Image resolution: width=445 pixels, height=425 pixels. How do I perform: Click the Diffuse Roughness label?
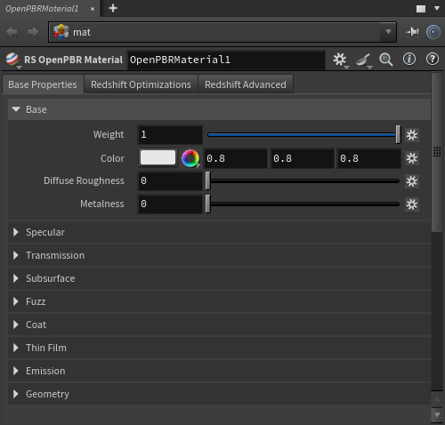[x=84, y=180]
